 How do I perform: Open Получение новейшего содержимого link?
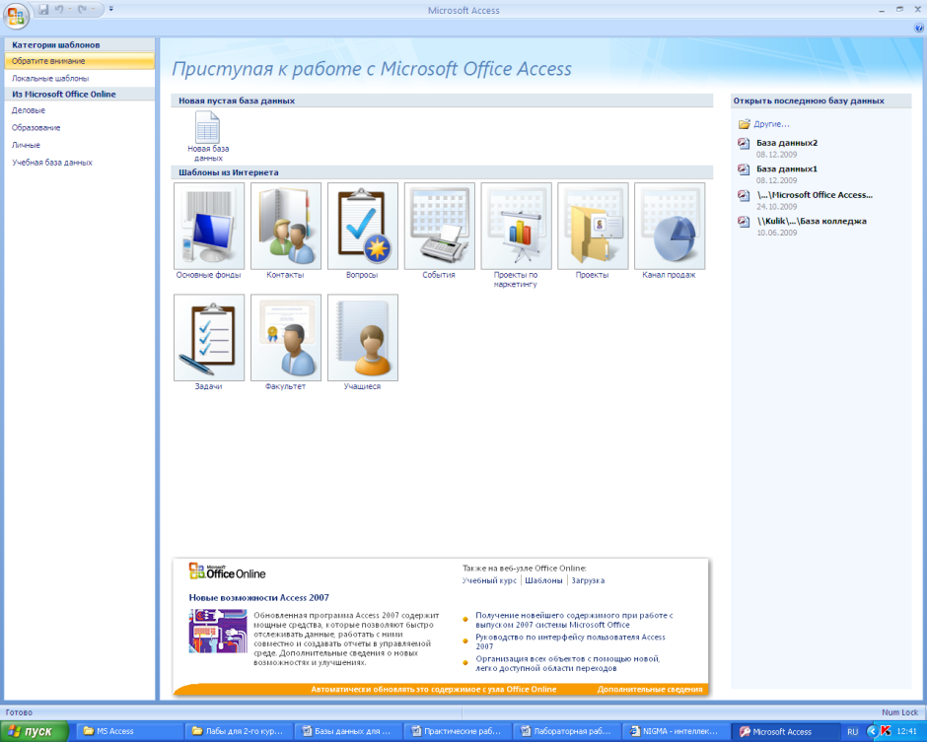(574, 620)
